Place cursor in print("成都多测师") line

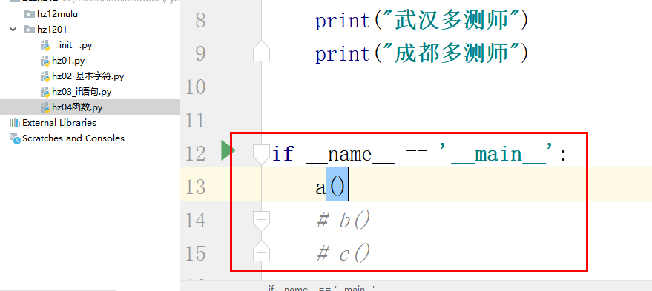(421, 54)
